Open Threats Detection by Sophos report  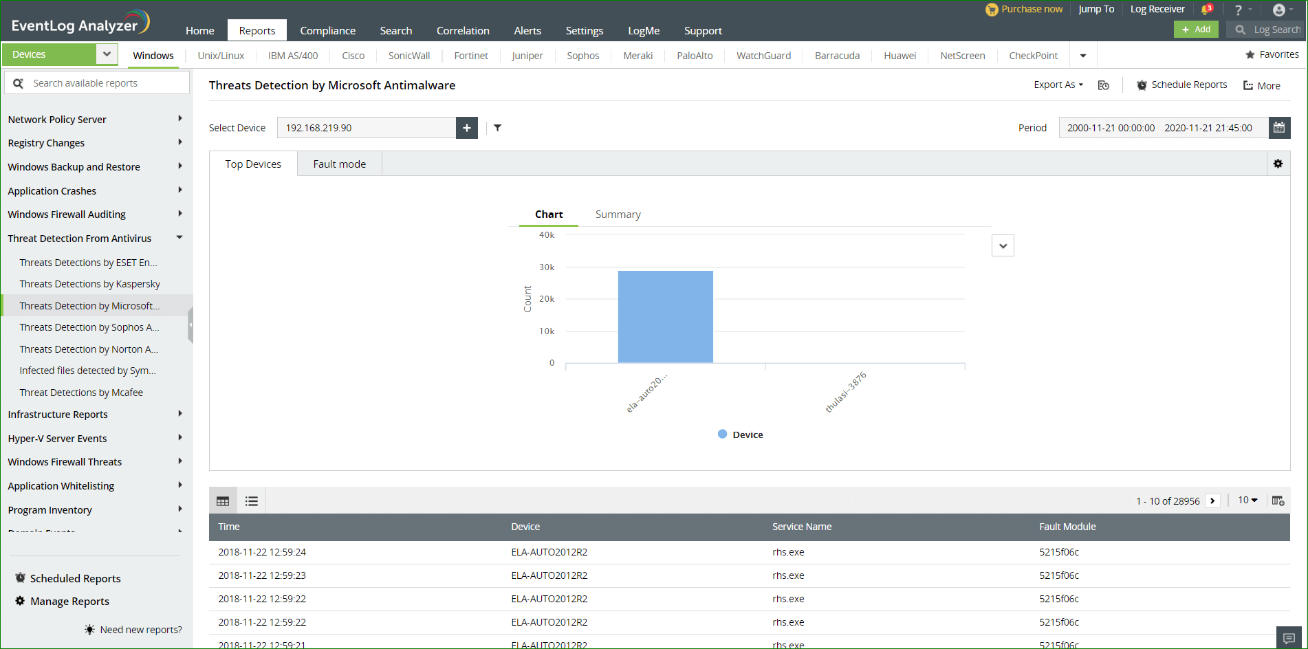tap(89, 327)
